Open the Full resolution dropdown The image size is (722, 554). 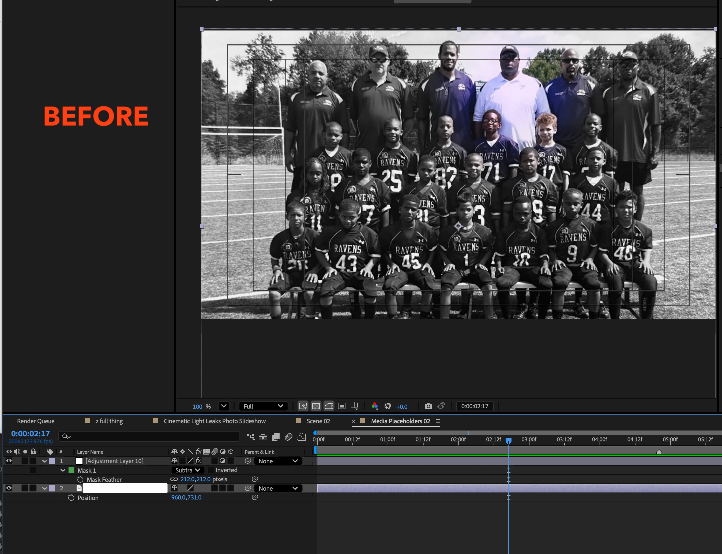(263, 406)
